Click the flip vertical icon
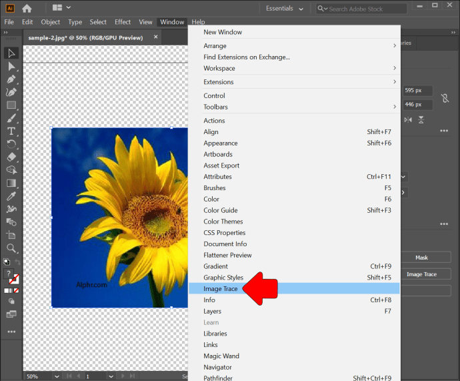The width and height of the screenshot is (460, 381). (421, 120)
